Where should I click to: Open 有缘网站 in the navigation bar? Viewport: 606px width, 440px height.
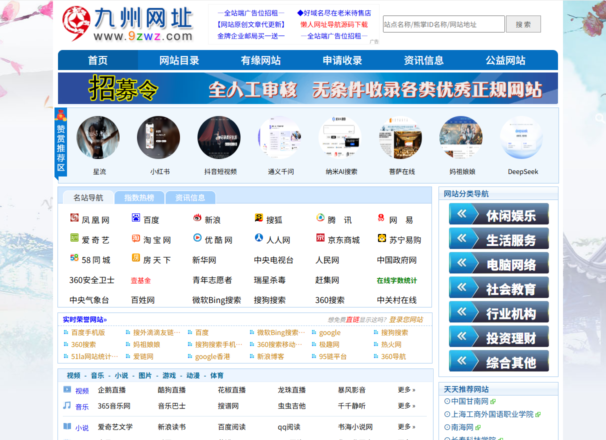[260, 60]
